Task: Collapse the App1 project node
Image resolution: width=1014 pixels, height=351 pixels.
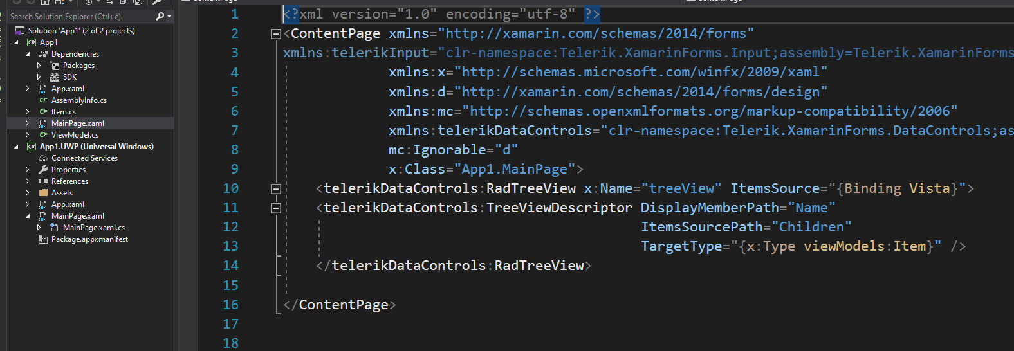Action: (x=16, y=42)
